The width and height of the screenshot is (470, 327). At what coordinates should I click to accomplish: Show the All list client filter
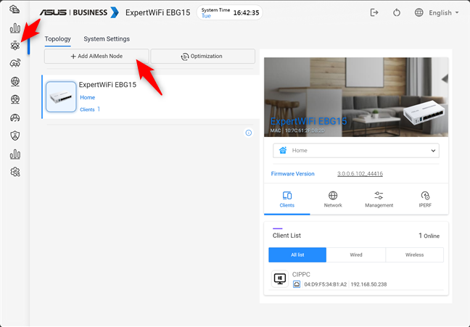tap(297, 254)
